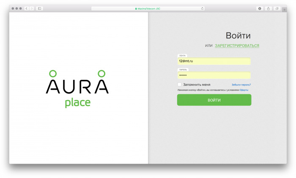
Task: Click the AURA place logo
Action: [x=77, y=89]
